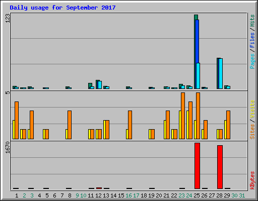Screen dimensions: 258x201
Task: Click day label 5 on x-axis
Action: click(47, 195)
